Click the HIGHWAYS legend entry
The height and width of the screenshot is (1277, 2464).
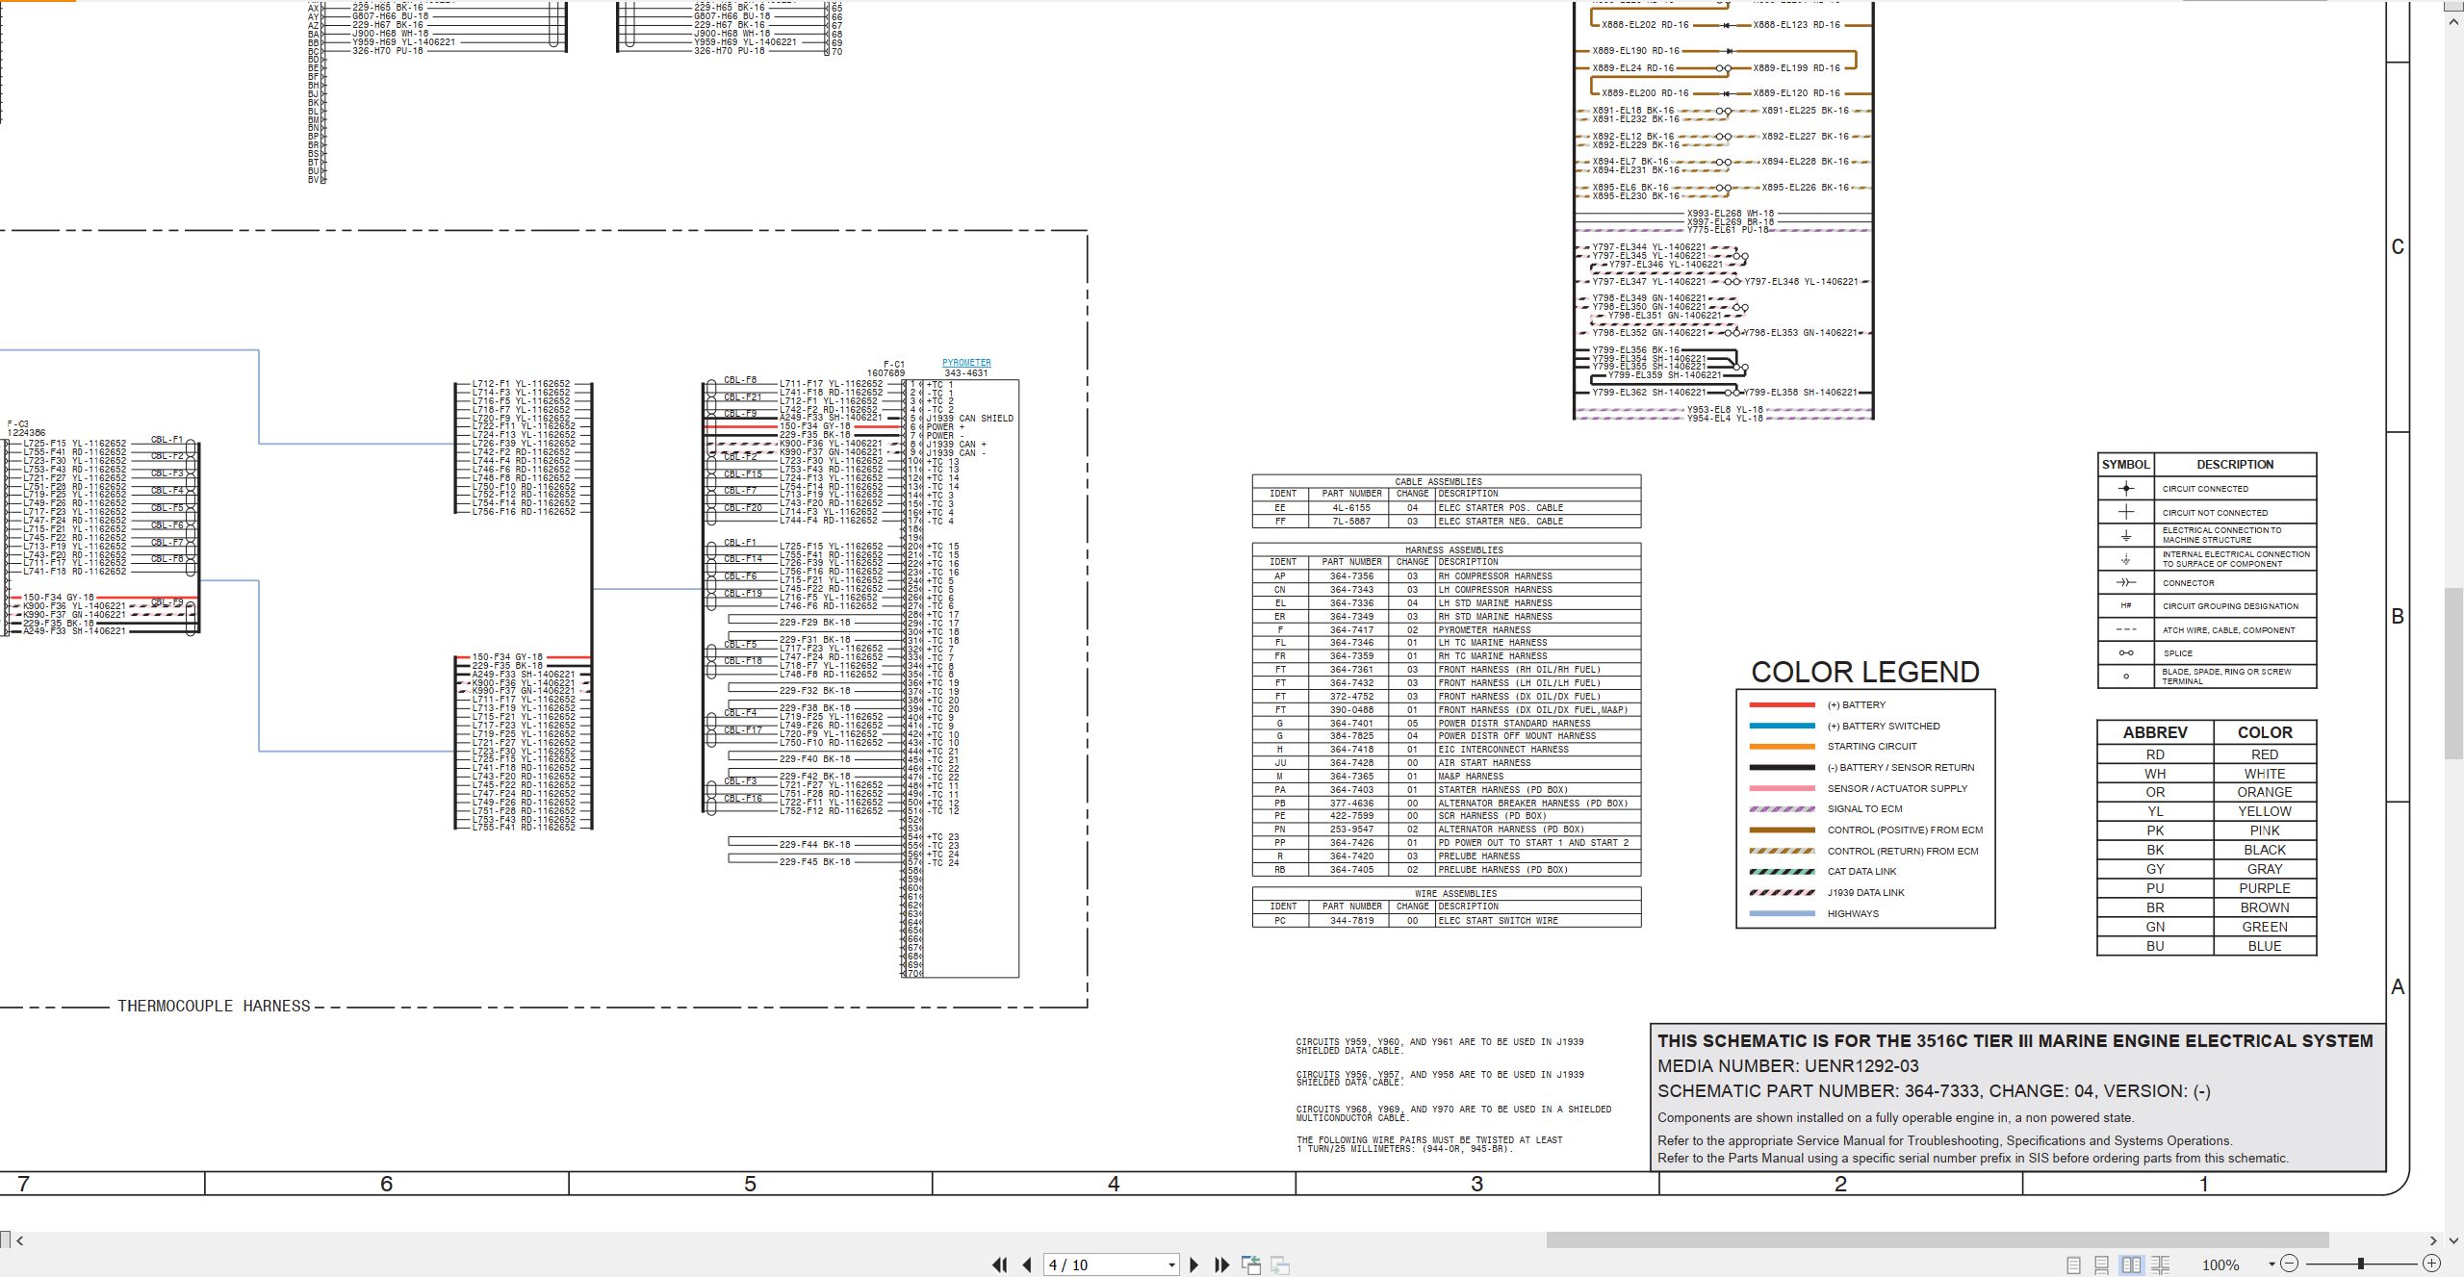(1853, 913)
